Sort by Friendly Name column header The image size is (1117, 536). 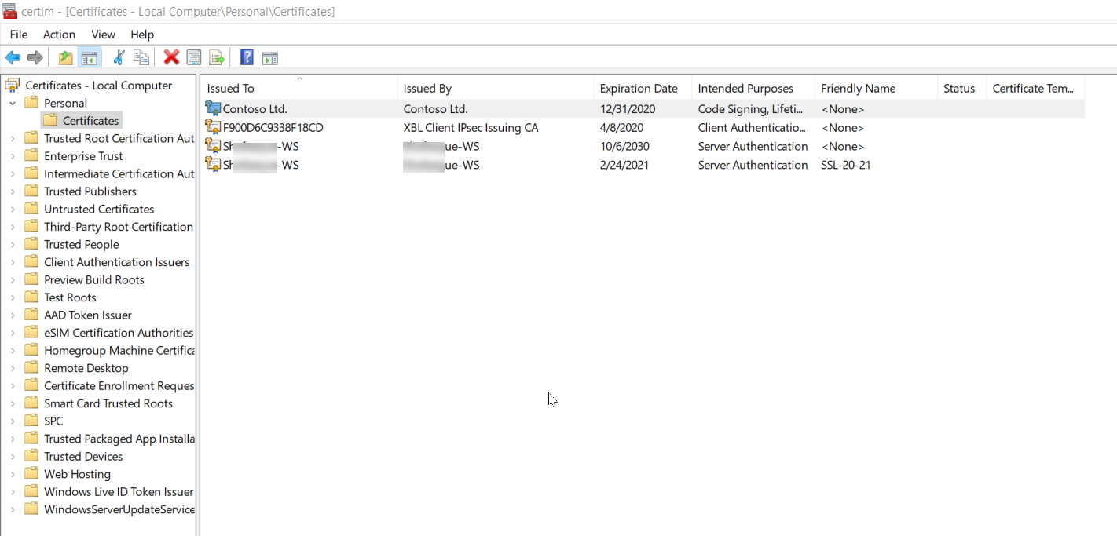coord(876,88)
